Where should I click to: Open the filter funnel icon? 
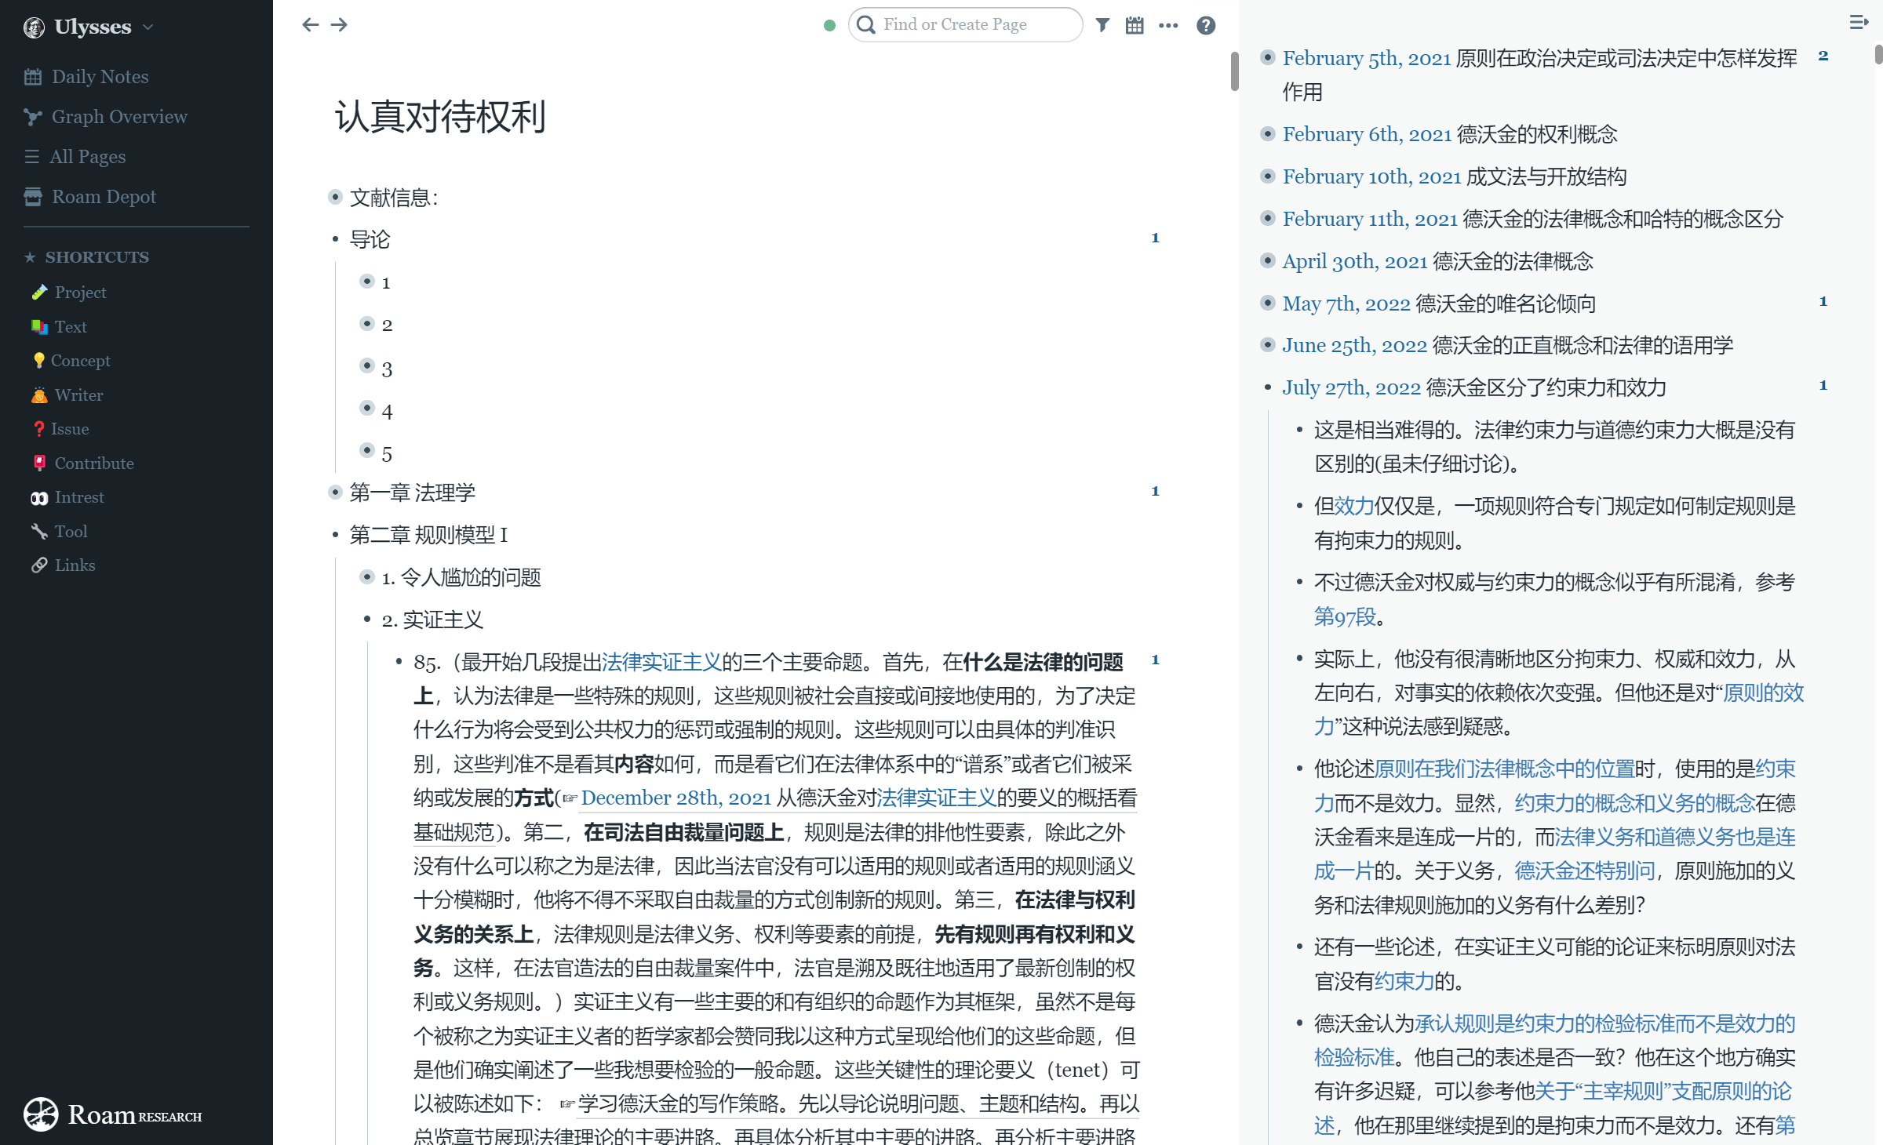tap(1102, 25)
